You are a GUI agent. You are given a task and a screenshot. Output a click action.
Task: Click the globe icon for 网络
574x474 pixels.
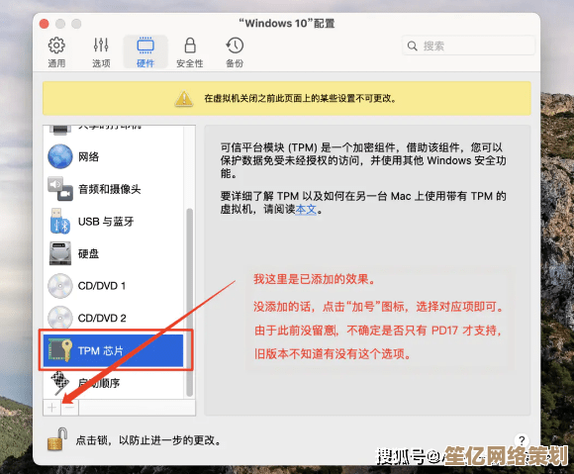[60, 156]
